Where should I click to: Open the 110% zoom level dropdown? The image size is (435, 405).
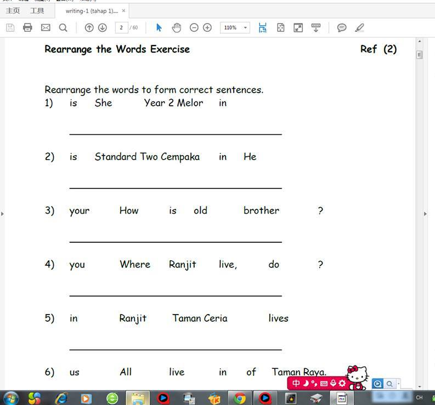pyautogui.click(x=245, y=27)
